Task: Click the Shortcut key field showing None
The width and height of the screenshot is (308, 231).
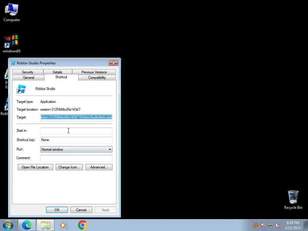Action: (76, 140)
